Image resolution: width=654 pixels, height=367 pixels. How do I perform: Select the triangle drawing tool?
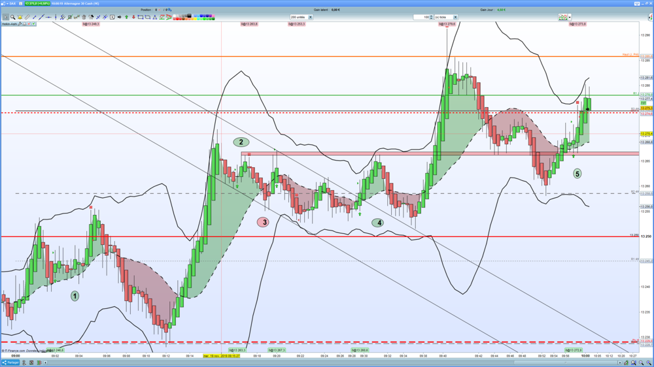(155, 17)
